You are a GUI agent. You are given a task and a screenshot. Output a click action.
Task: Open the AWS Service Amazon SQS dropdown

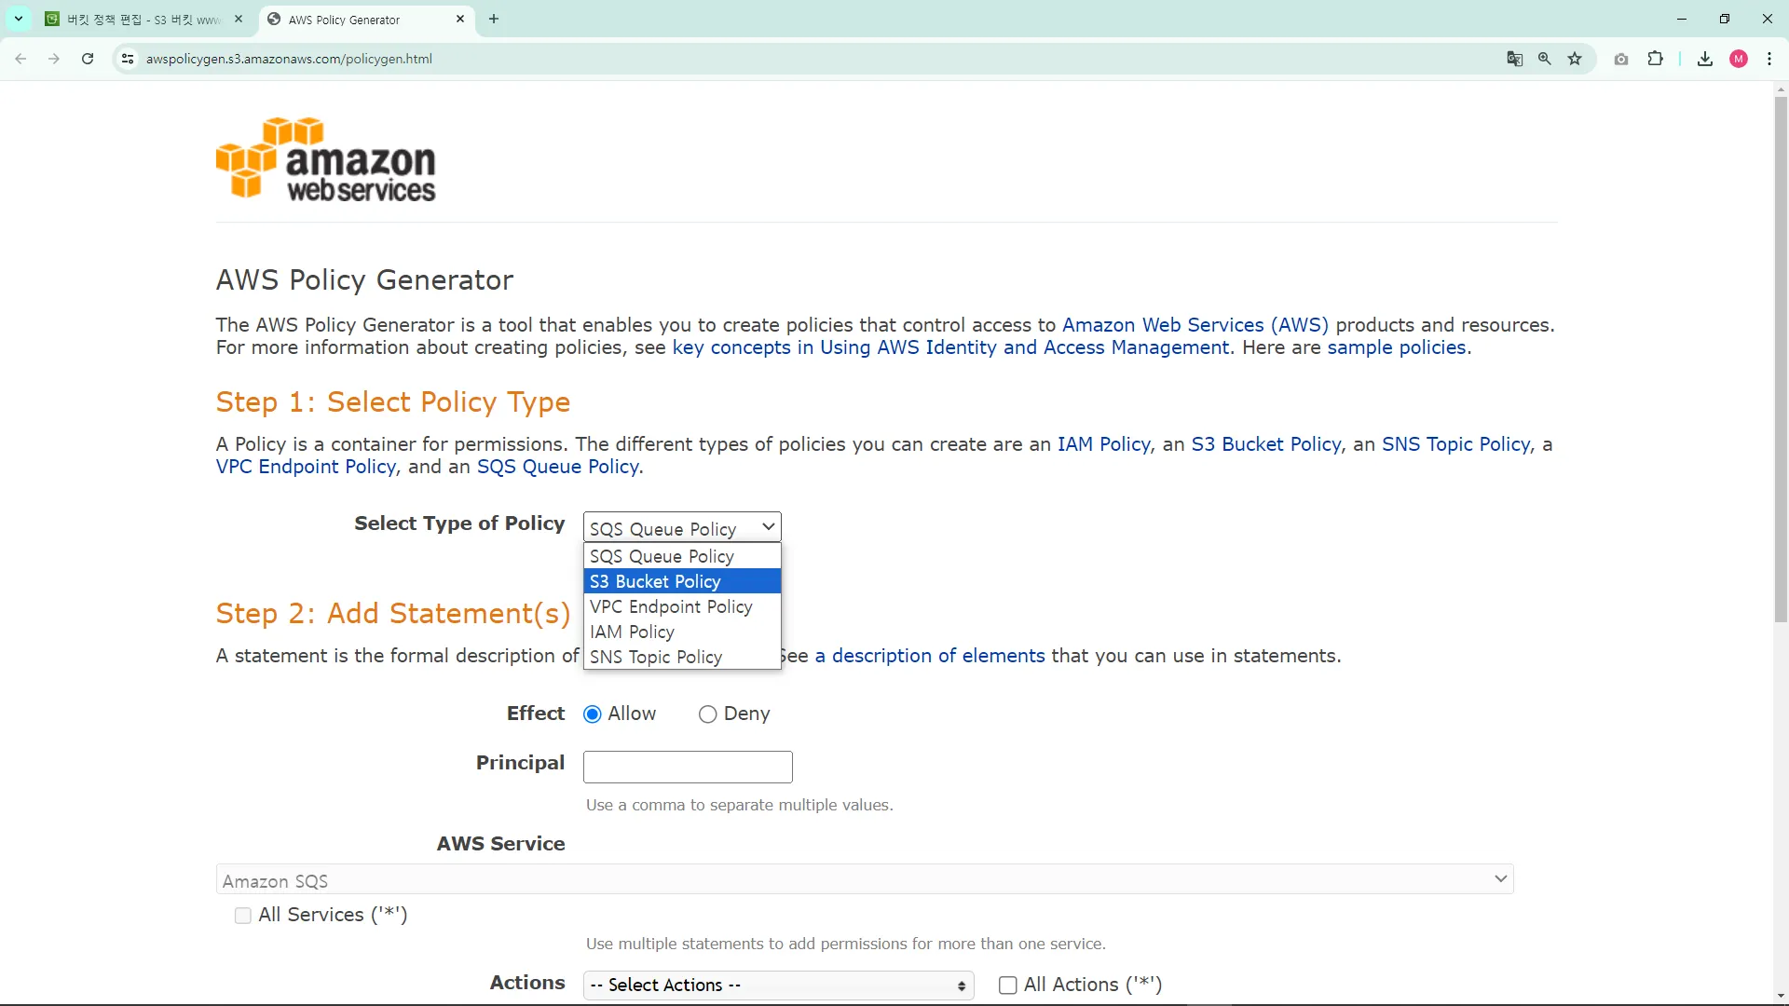click(864, 879)
